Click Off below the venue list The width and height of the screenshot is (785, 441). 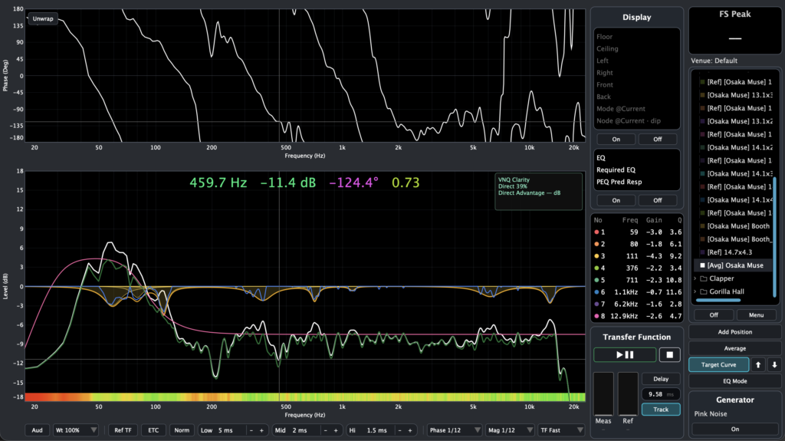[x=714, y=315]
